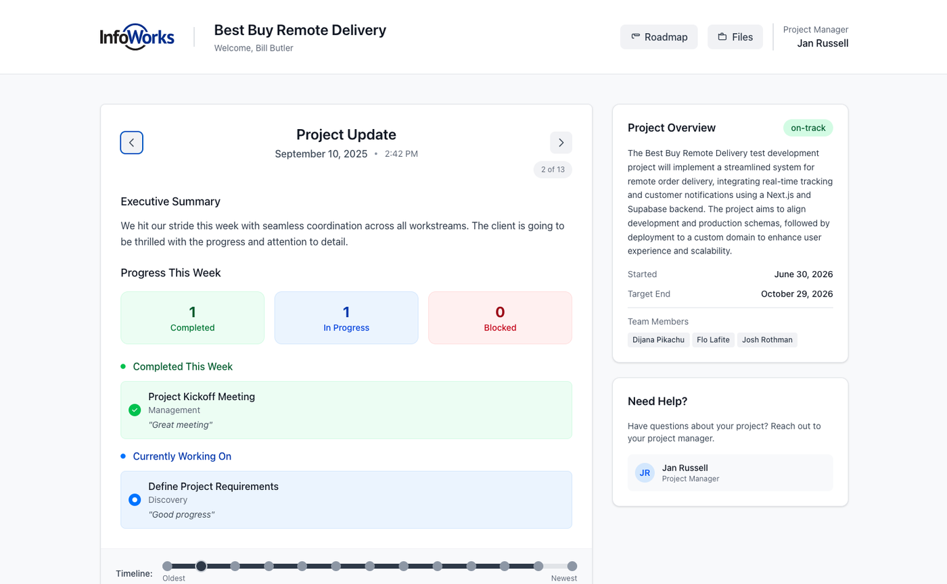
Task: Select the third timeline dot
Action: point(235,566)
